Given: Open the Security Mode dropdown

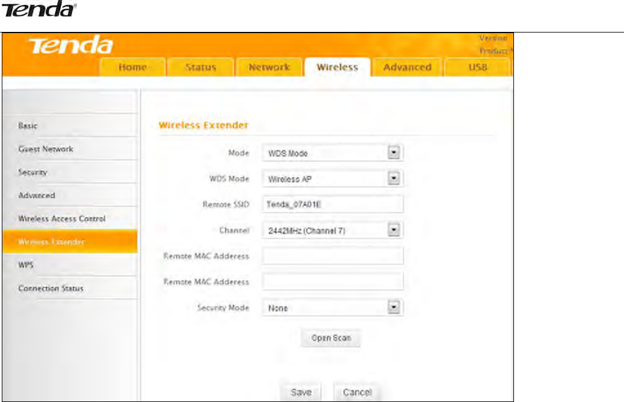Looking at the screenshot, I should point(332,307).
